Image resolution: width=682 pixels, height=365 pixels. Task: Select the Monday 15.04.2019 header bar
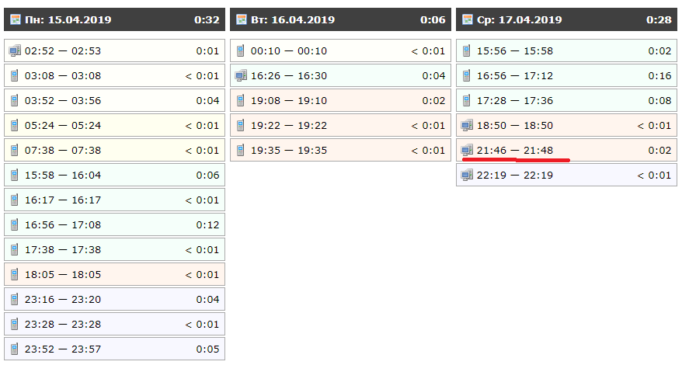pos(114,19)
